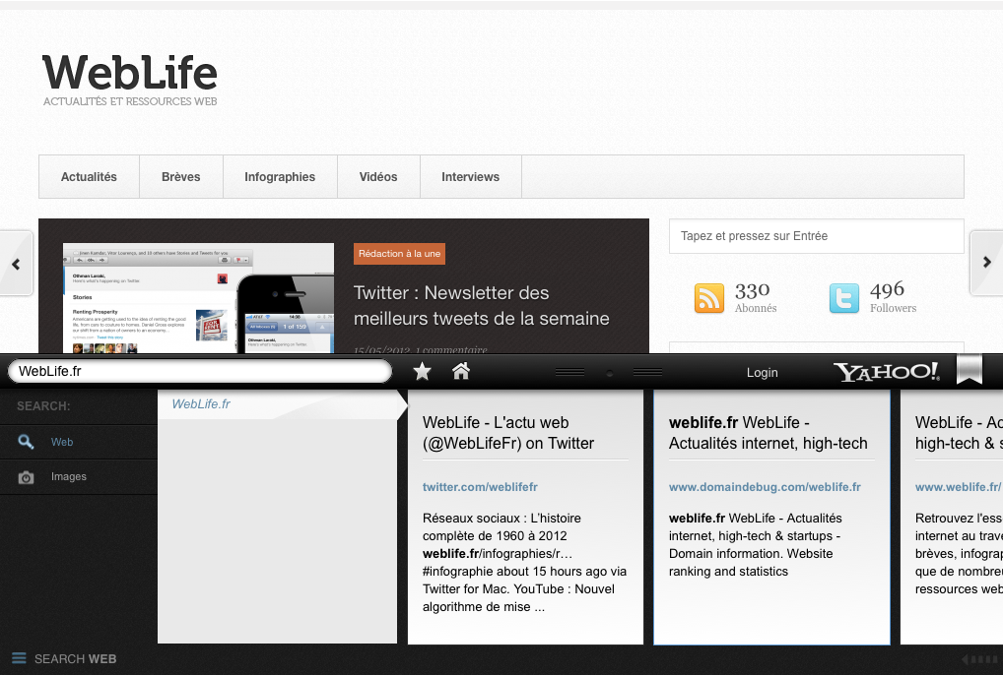The height and width of the screenshot is (675, 1003).
Task: Open the Actualités tab
Action: [89, 177]
